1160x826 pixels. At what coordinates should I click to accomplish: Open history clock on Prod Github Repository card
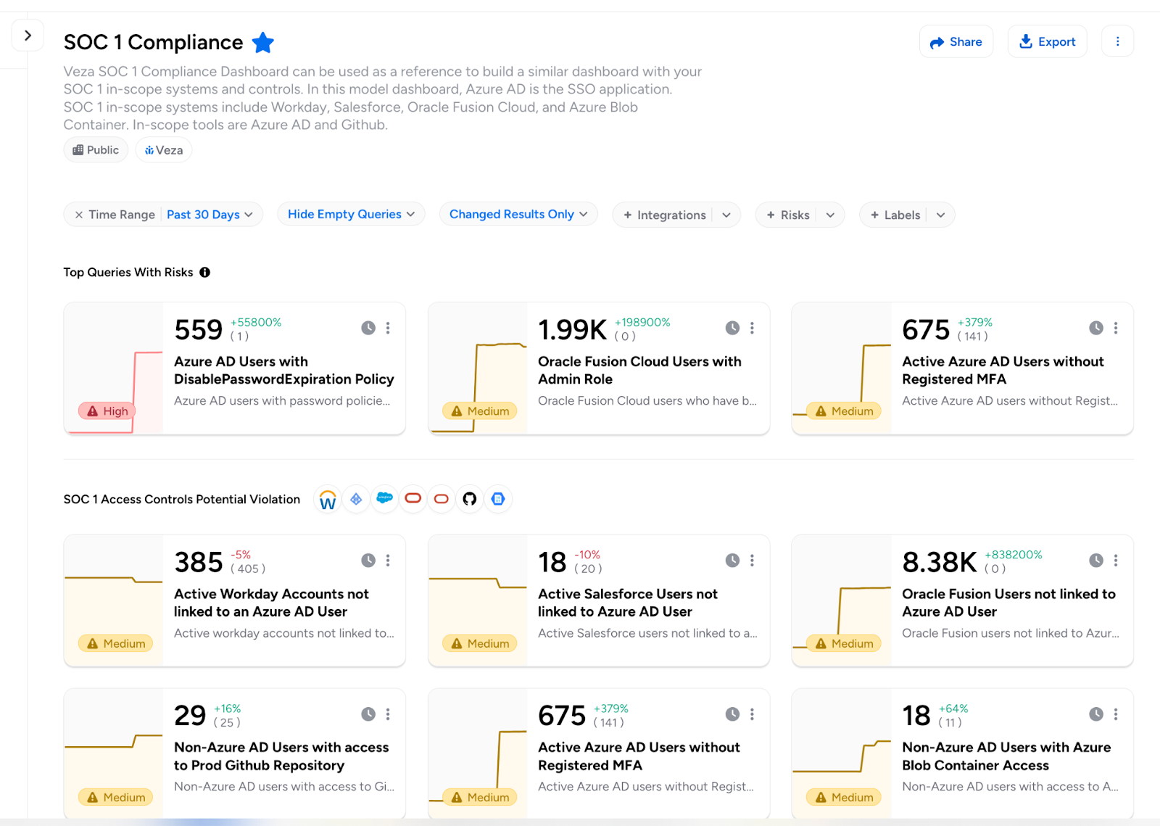click(x=368, y=714)
